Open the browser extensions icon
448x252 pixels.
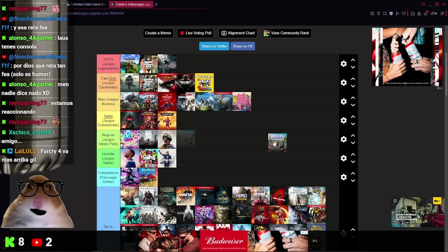click(x=413, y=13)
